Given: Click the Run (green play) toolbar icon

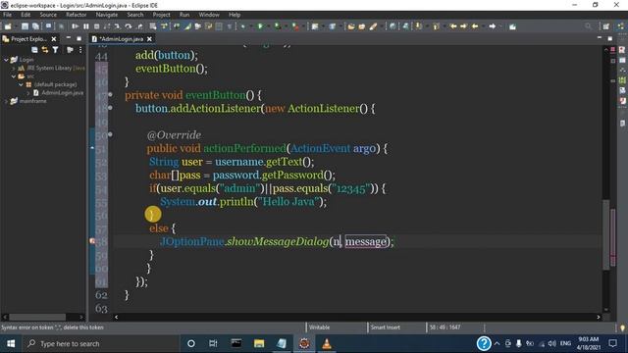Looking at the screenshot, I should coord(260,26).
